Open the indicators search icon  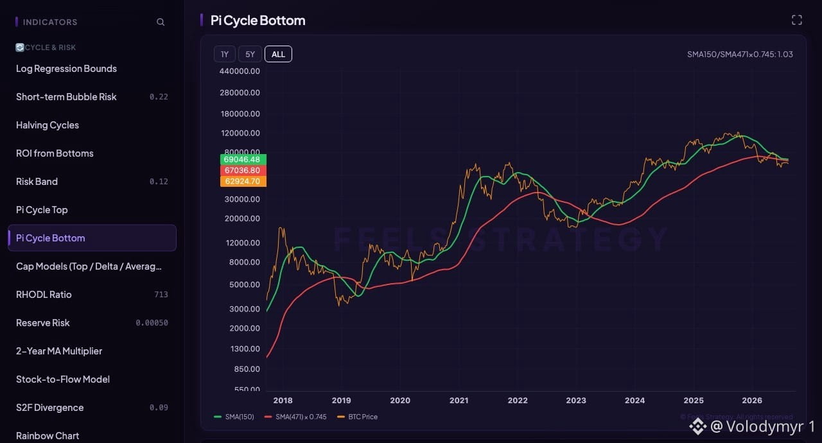pos(161,22)
